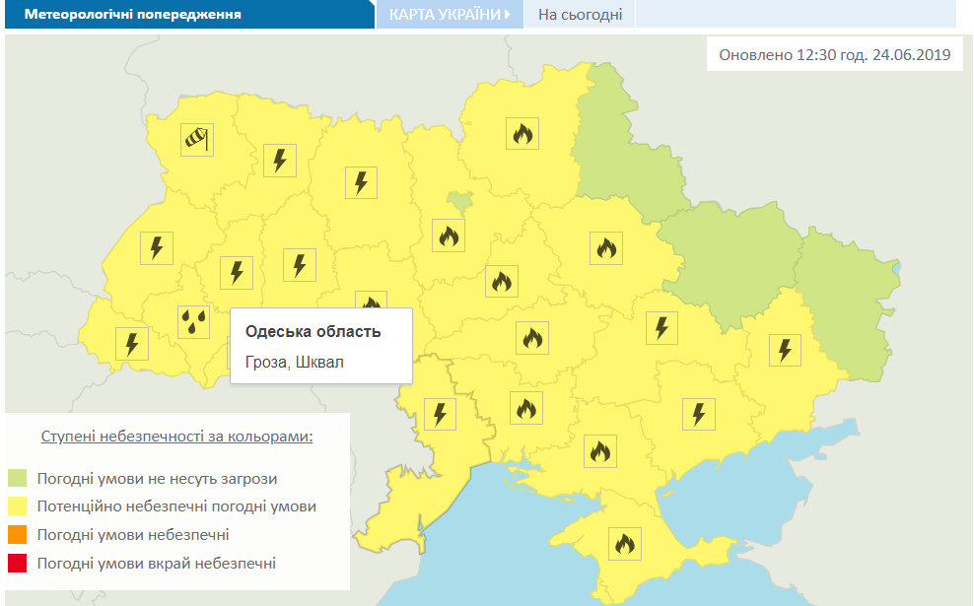The height and width of the screenshot is (606, 974).
Task: Click the lightning icon in Lviv region
Action: (157, 248)
